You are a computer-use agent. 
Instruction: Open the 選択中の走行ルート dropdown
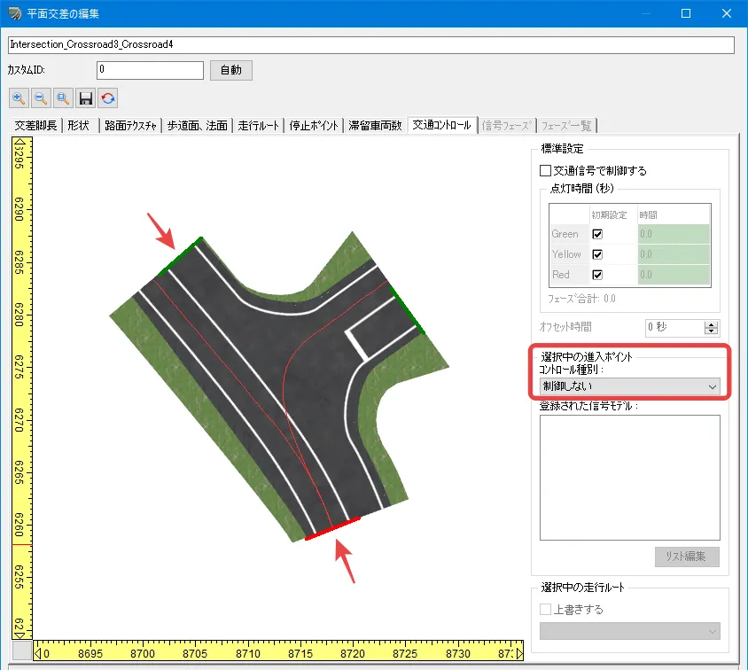click(629, 631)
